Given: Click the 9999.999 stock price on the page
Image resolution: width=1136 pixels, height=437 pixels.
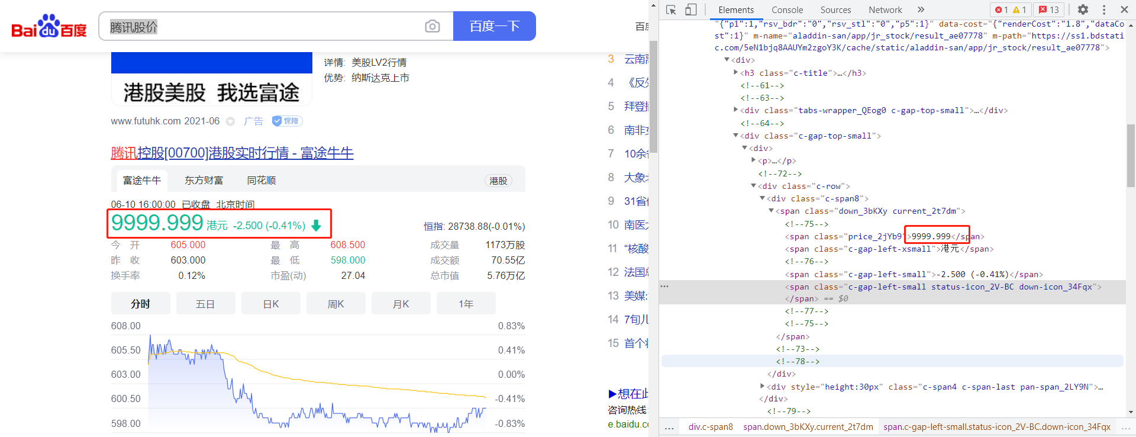Looking at the screenshot, I should [157, 223].
